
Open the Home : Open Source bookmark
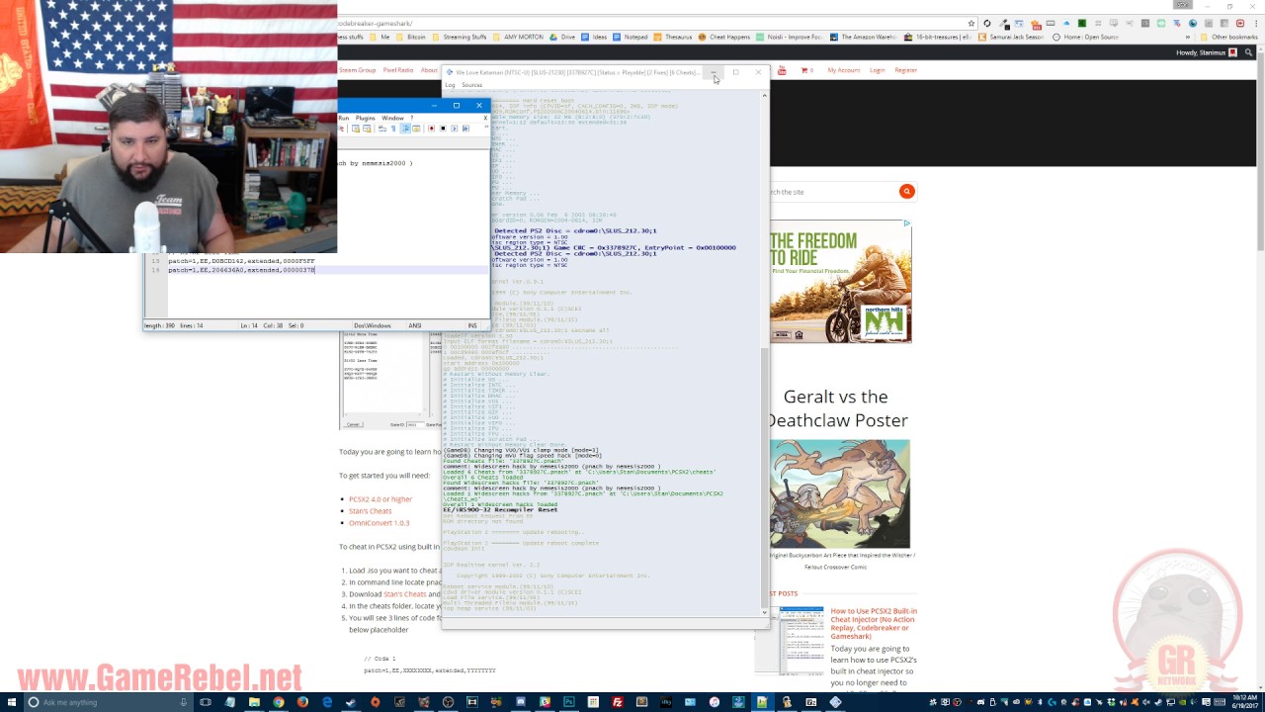click(x=1086, y=37)
